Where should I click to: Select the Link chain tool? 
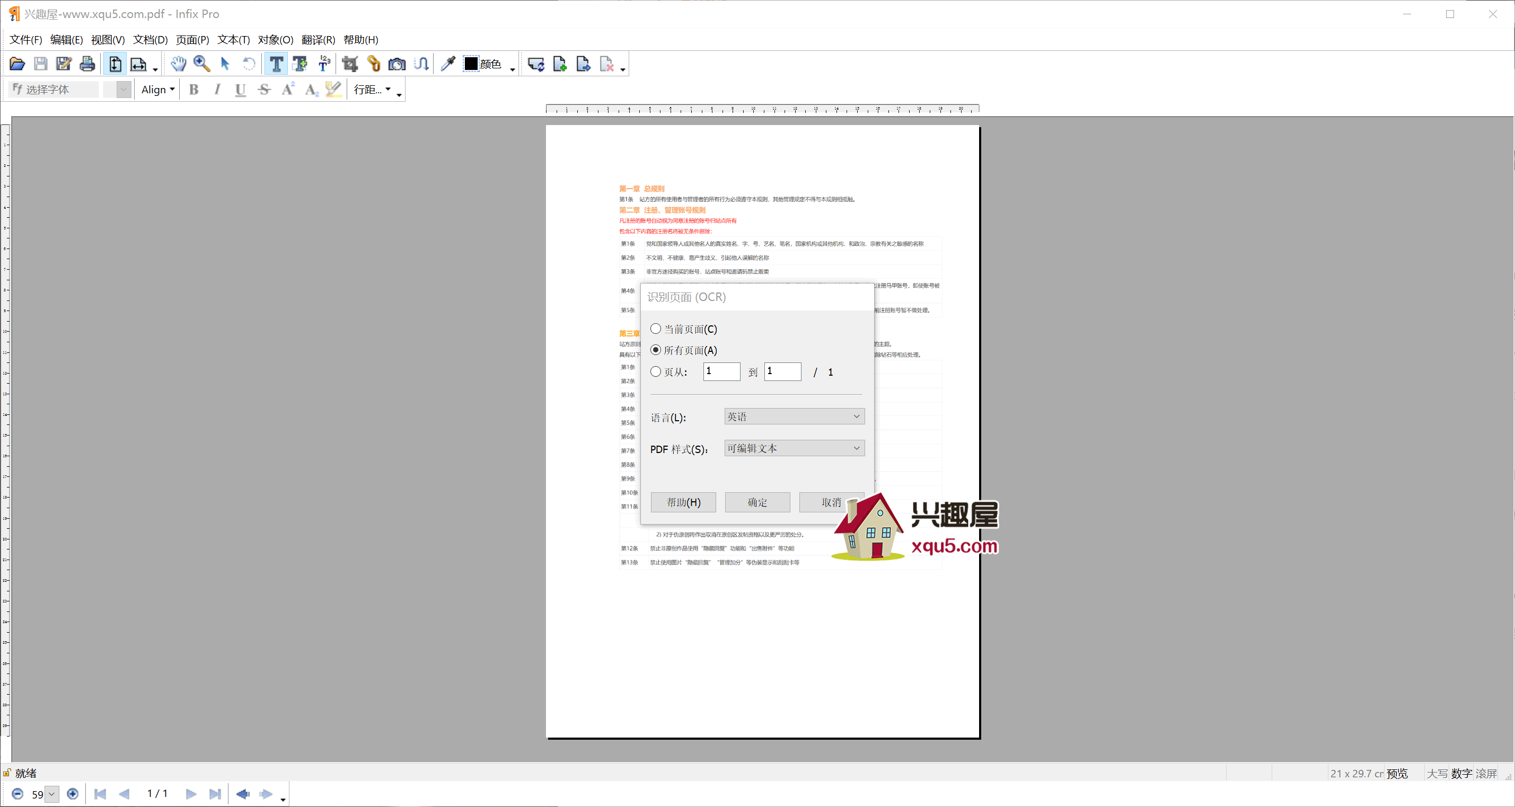tap(374, 64)
